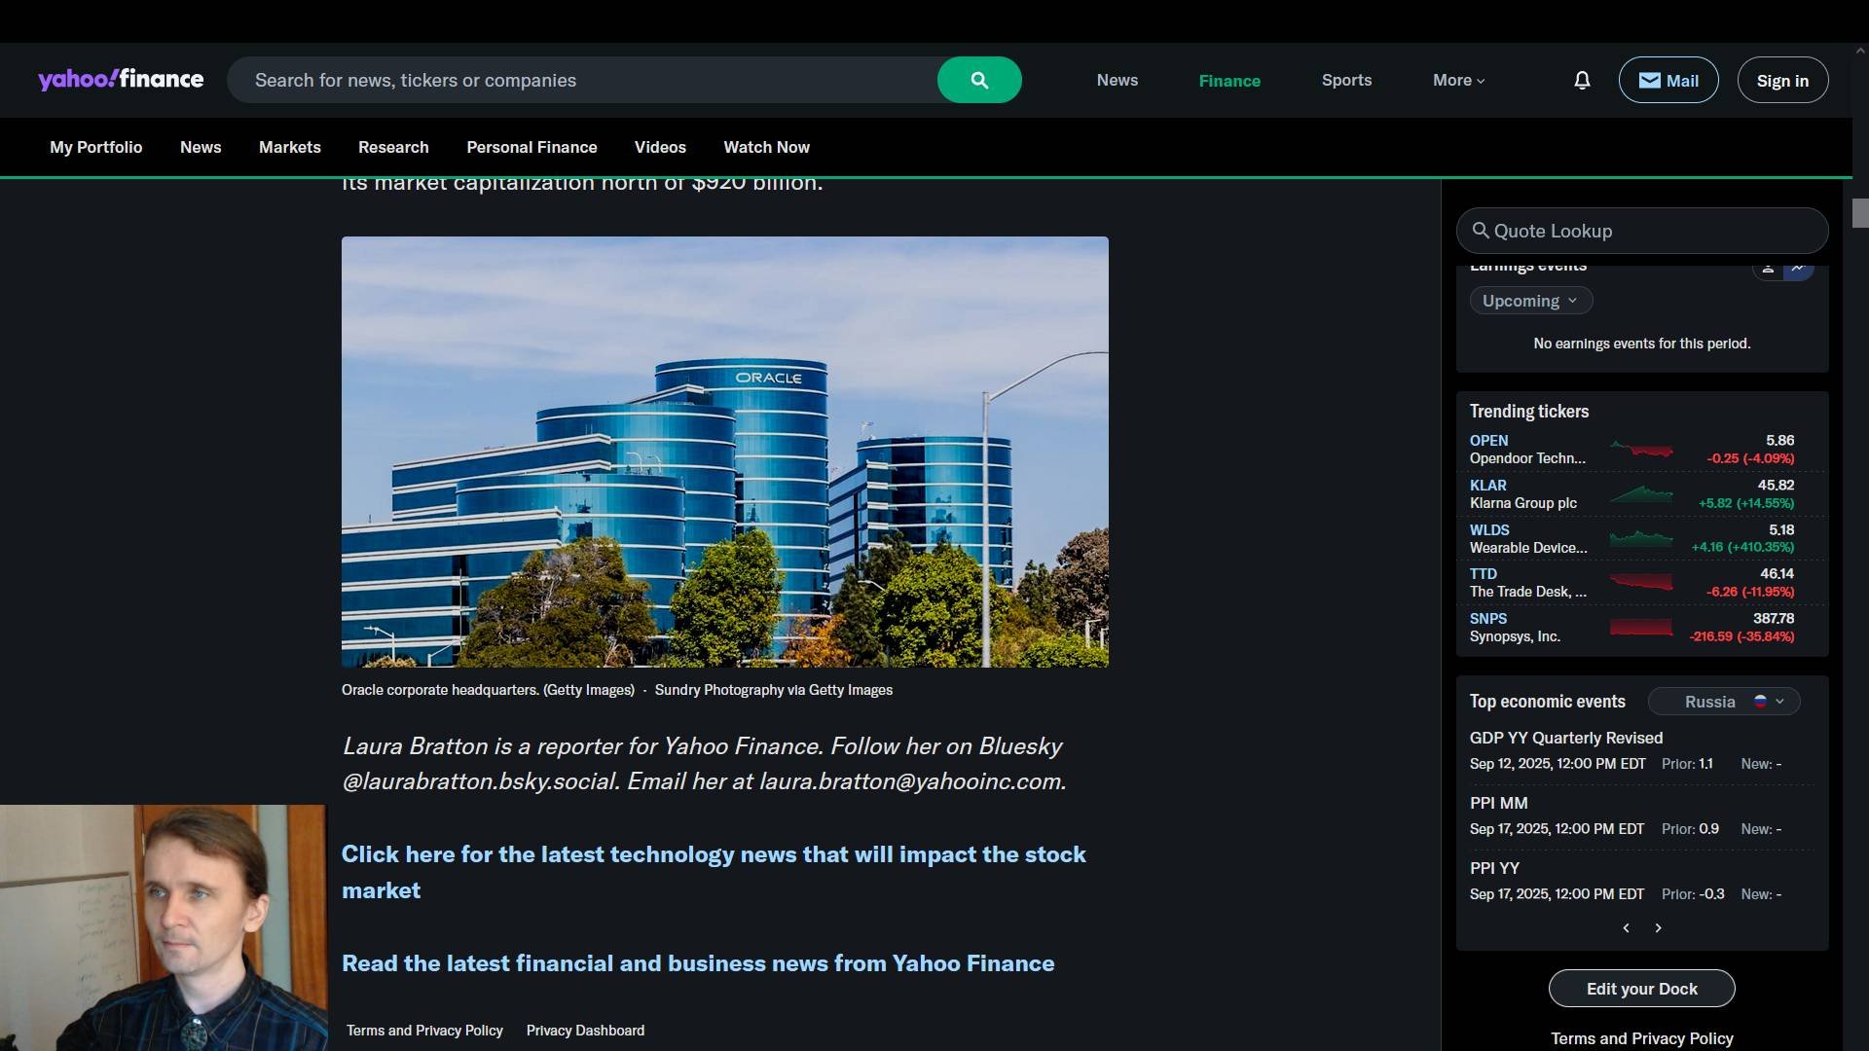Click the Edit your Dock button
Image resolution: width=1869 pixels, height=1051 pixels.
[x=1641, y=989]
